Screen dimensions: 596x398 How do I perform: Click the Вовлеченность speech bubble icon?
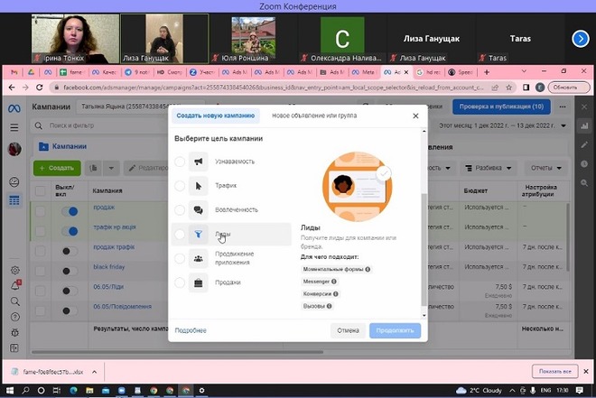[200, 210]
